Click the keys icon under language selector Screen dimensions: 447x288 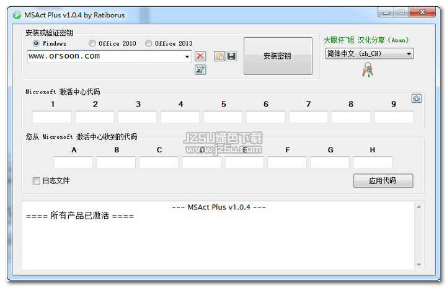point(368,70)
